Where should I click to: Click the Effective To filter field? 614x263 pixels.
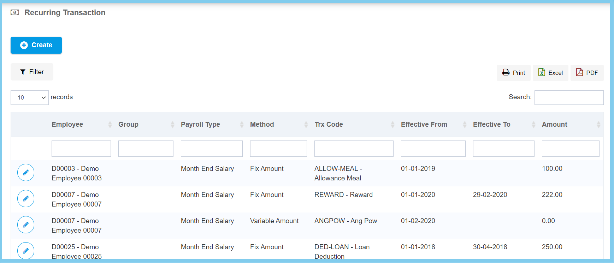tap(503, 149)
